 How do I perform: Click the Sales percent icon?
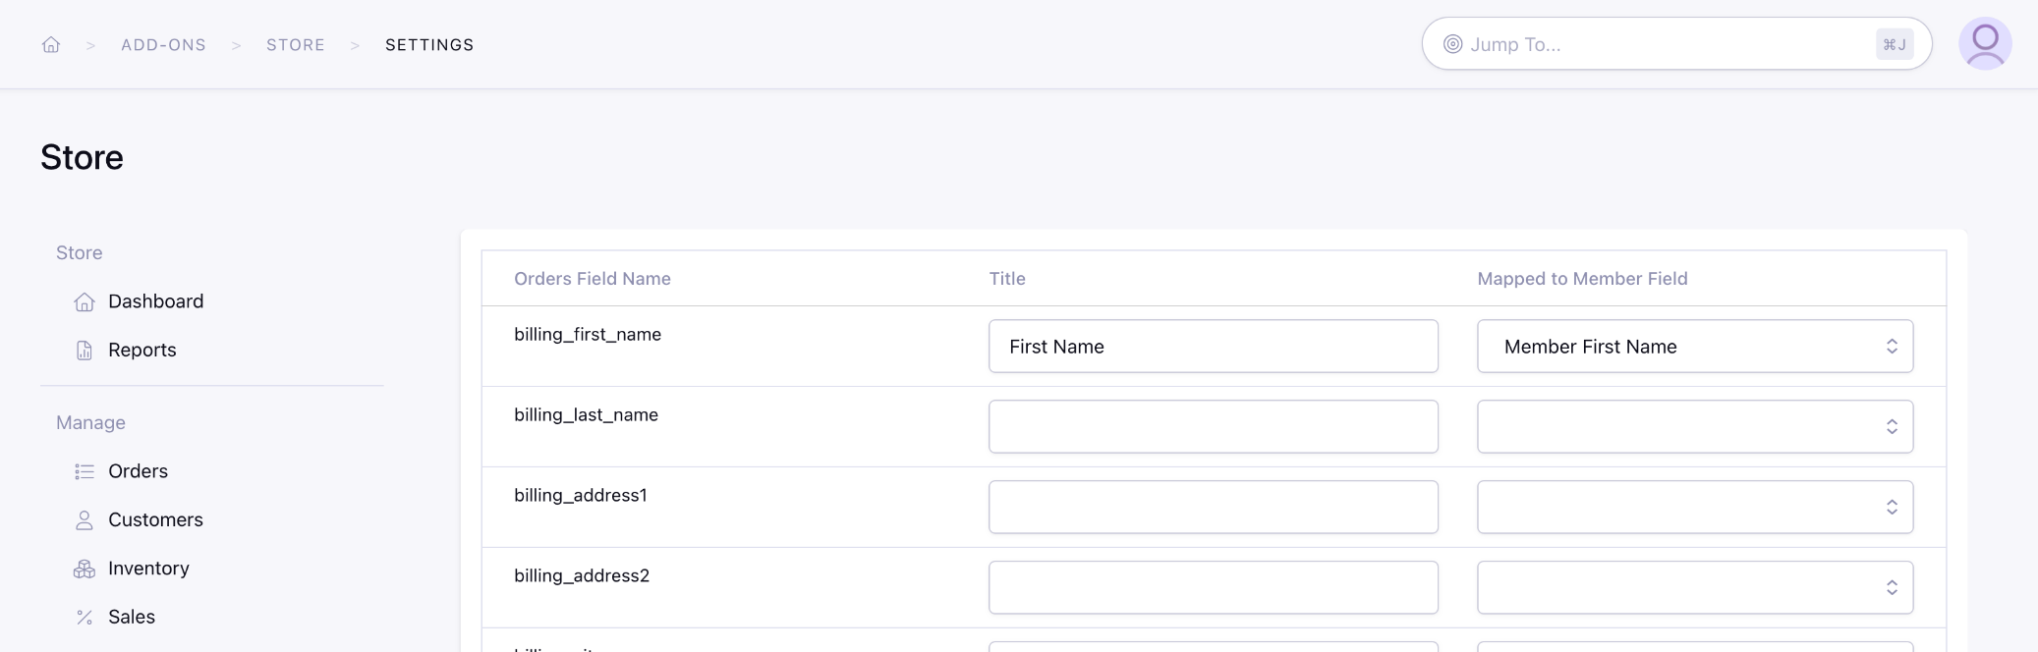click(85, 618)
